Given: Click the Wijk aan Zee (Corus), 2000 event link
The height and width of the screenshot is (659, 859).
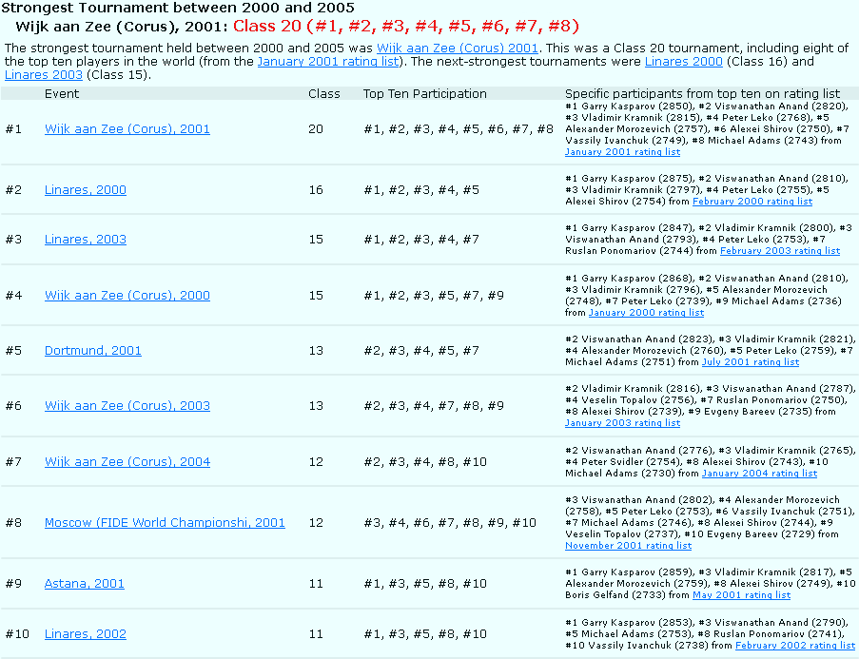Looking at the screenshot, I should (127, 295).
